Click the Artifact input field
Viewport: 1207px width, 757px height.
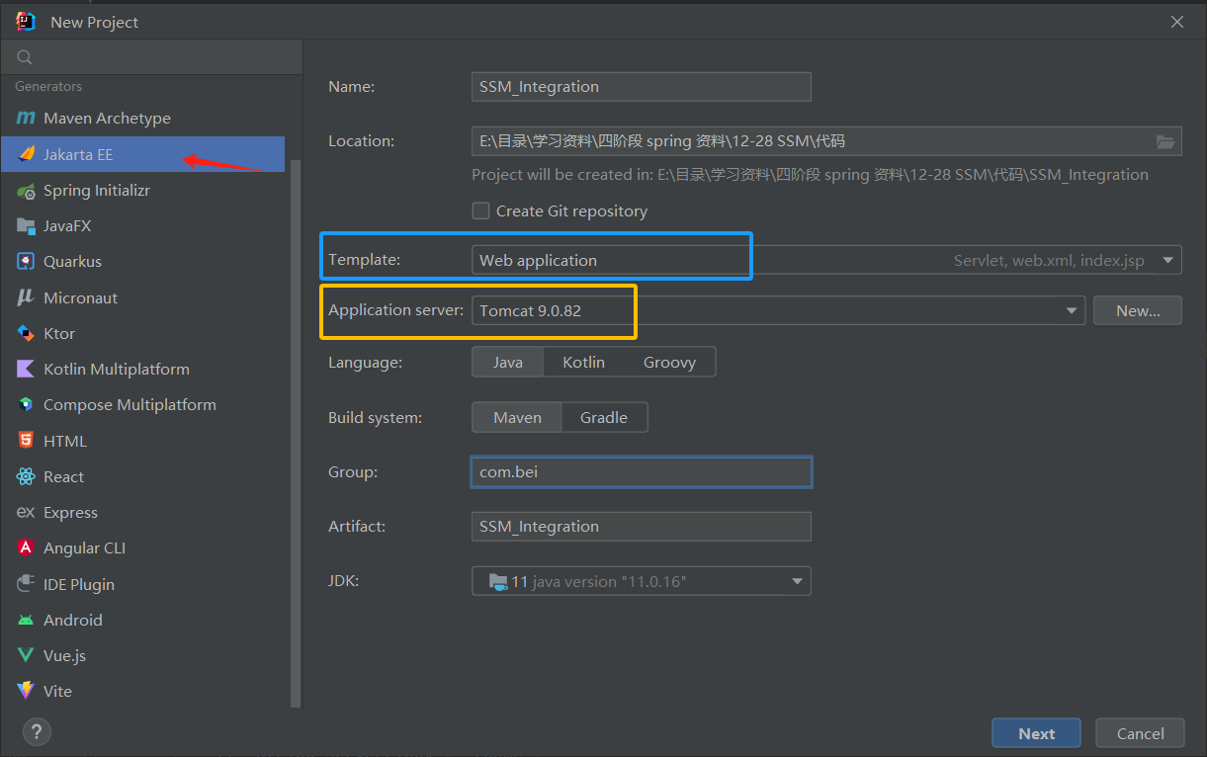642,527
